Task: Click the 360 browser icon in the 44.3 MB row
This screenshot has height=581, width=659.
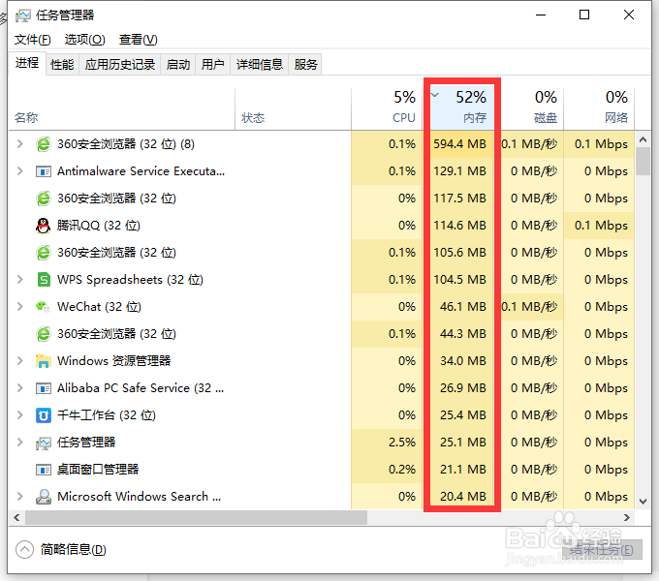Action: pos(44,334)
